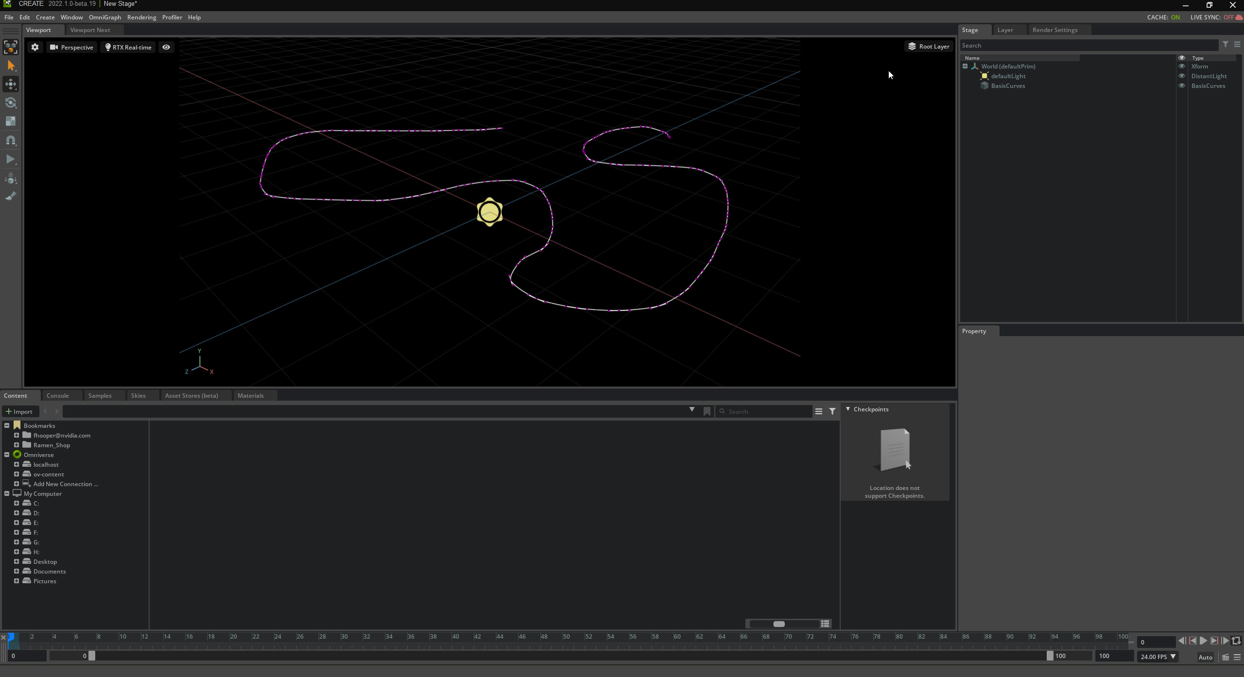The height and width of the screenshot is (677, 1244).
Task: Activate the orange Select arrow tool
Action: [11, 66]
